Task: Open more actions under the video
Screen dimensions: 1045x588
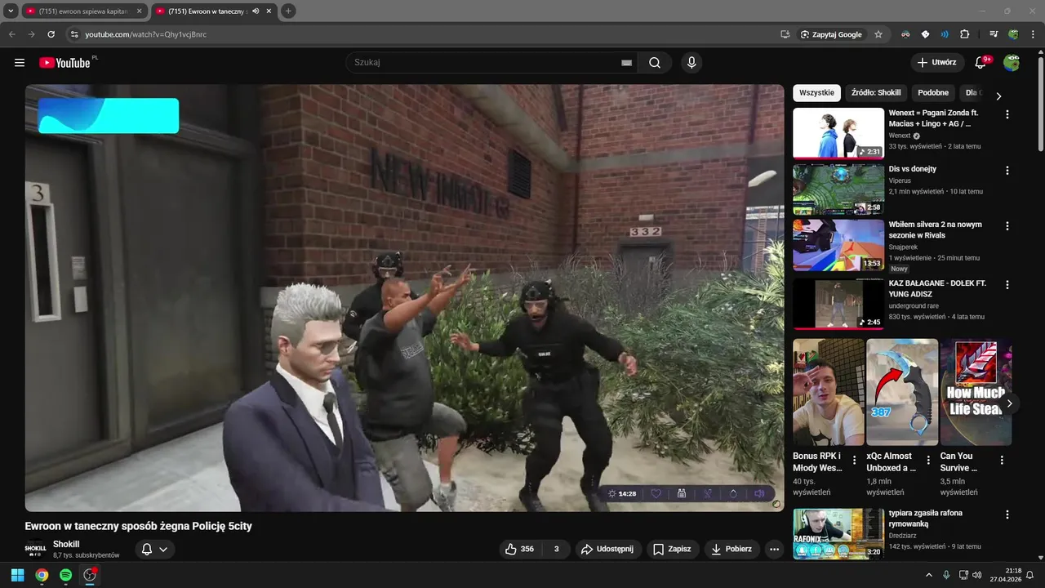Action: pyautogui.click(x=775, y=550)
